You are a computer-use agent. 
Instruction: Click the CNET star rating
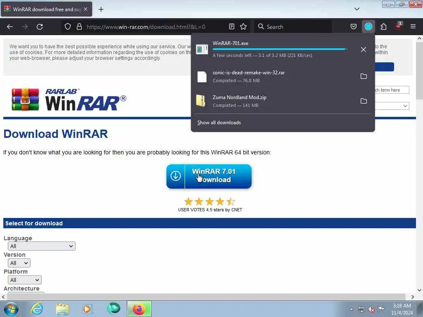pyautogui.click(x=209, y=201)
